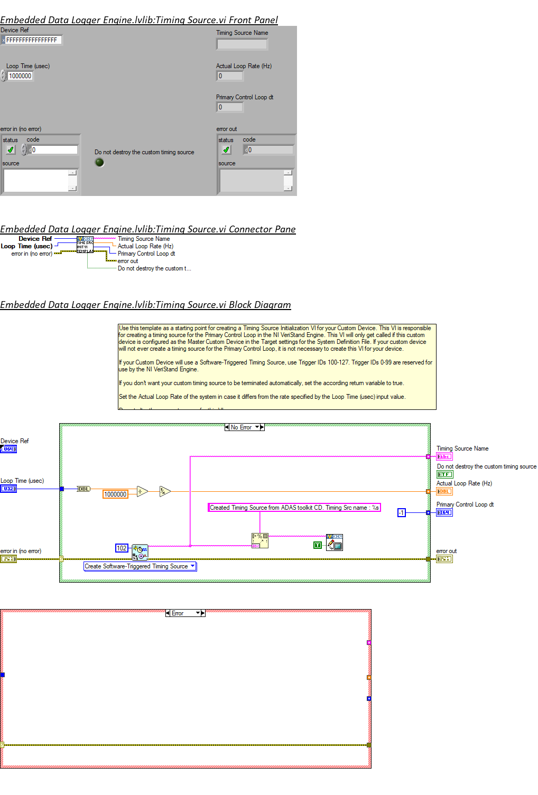Screen dimensions: 538x795
Task: Select the Loop Time input tunnel on No Error case
Action: point(62,489)
